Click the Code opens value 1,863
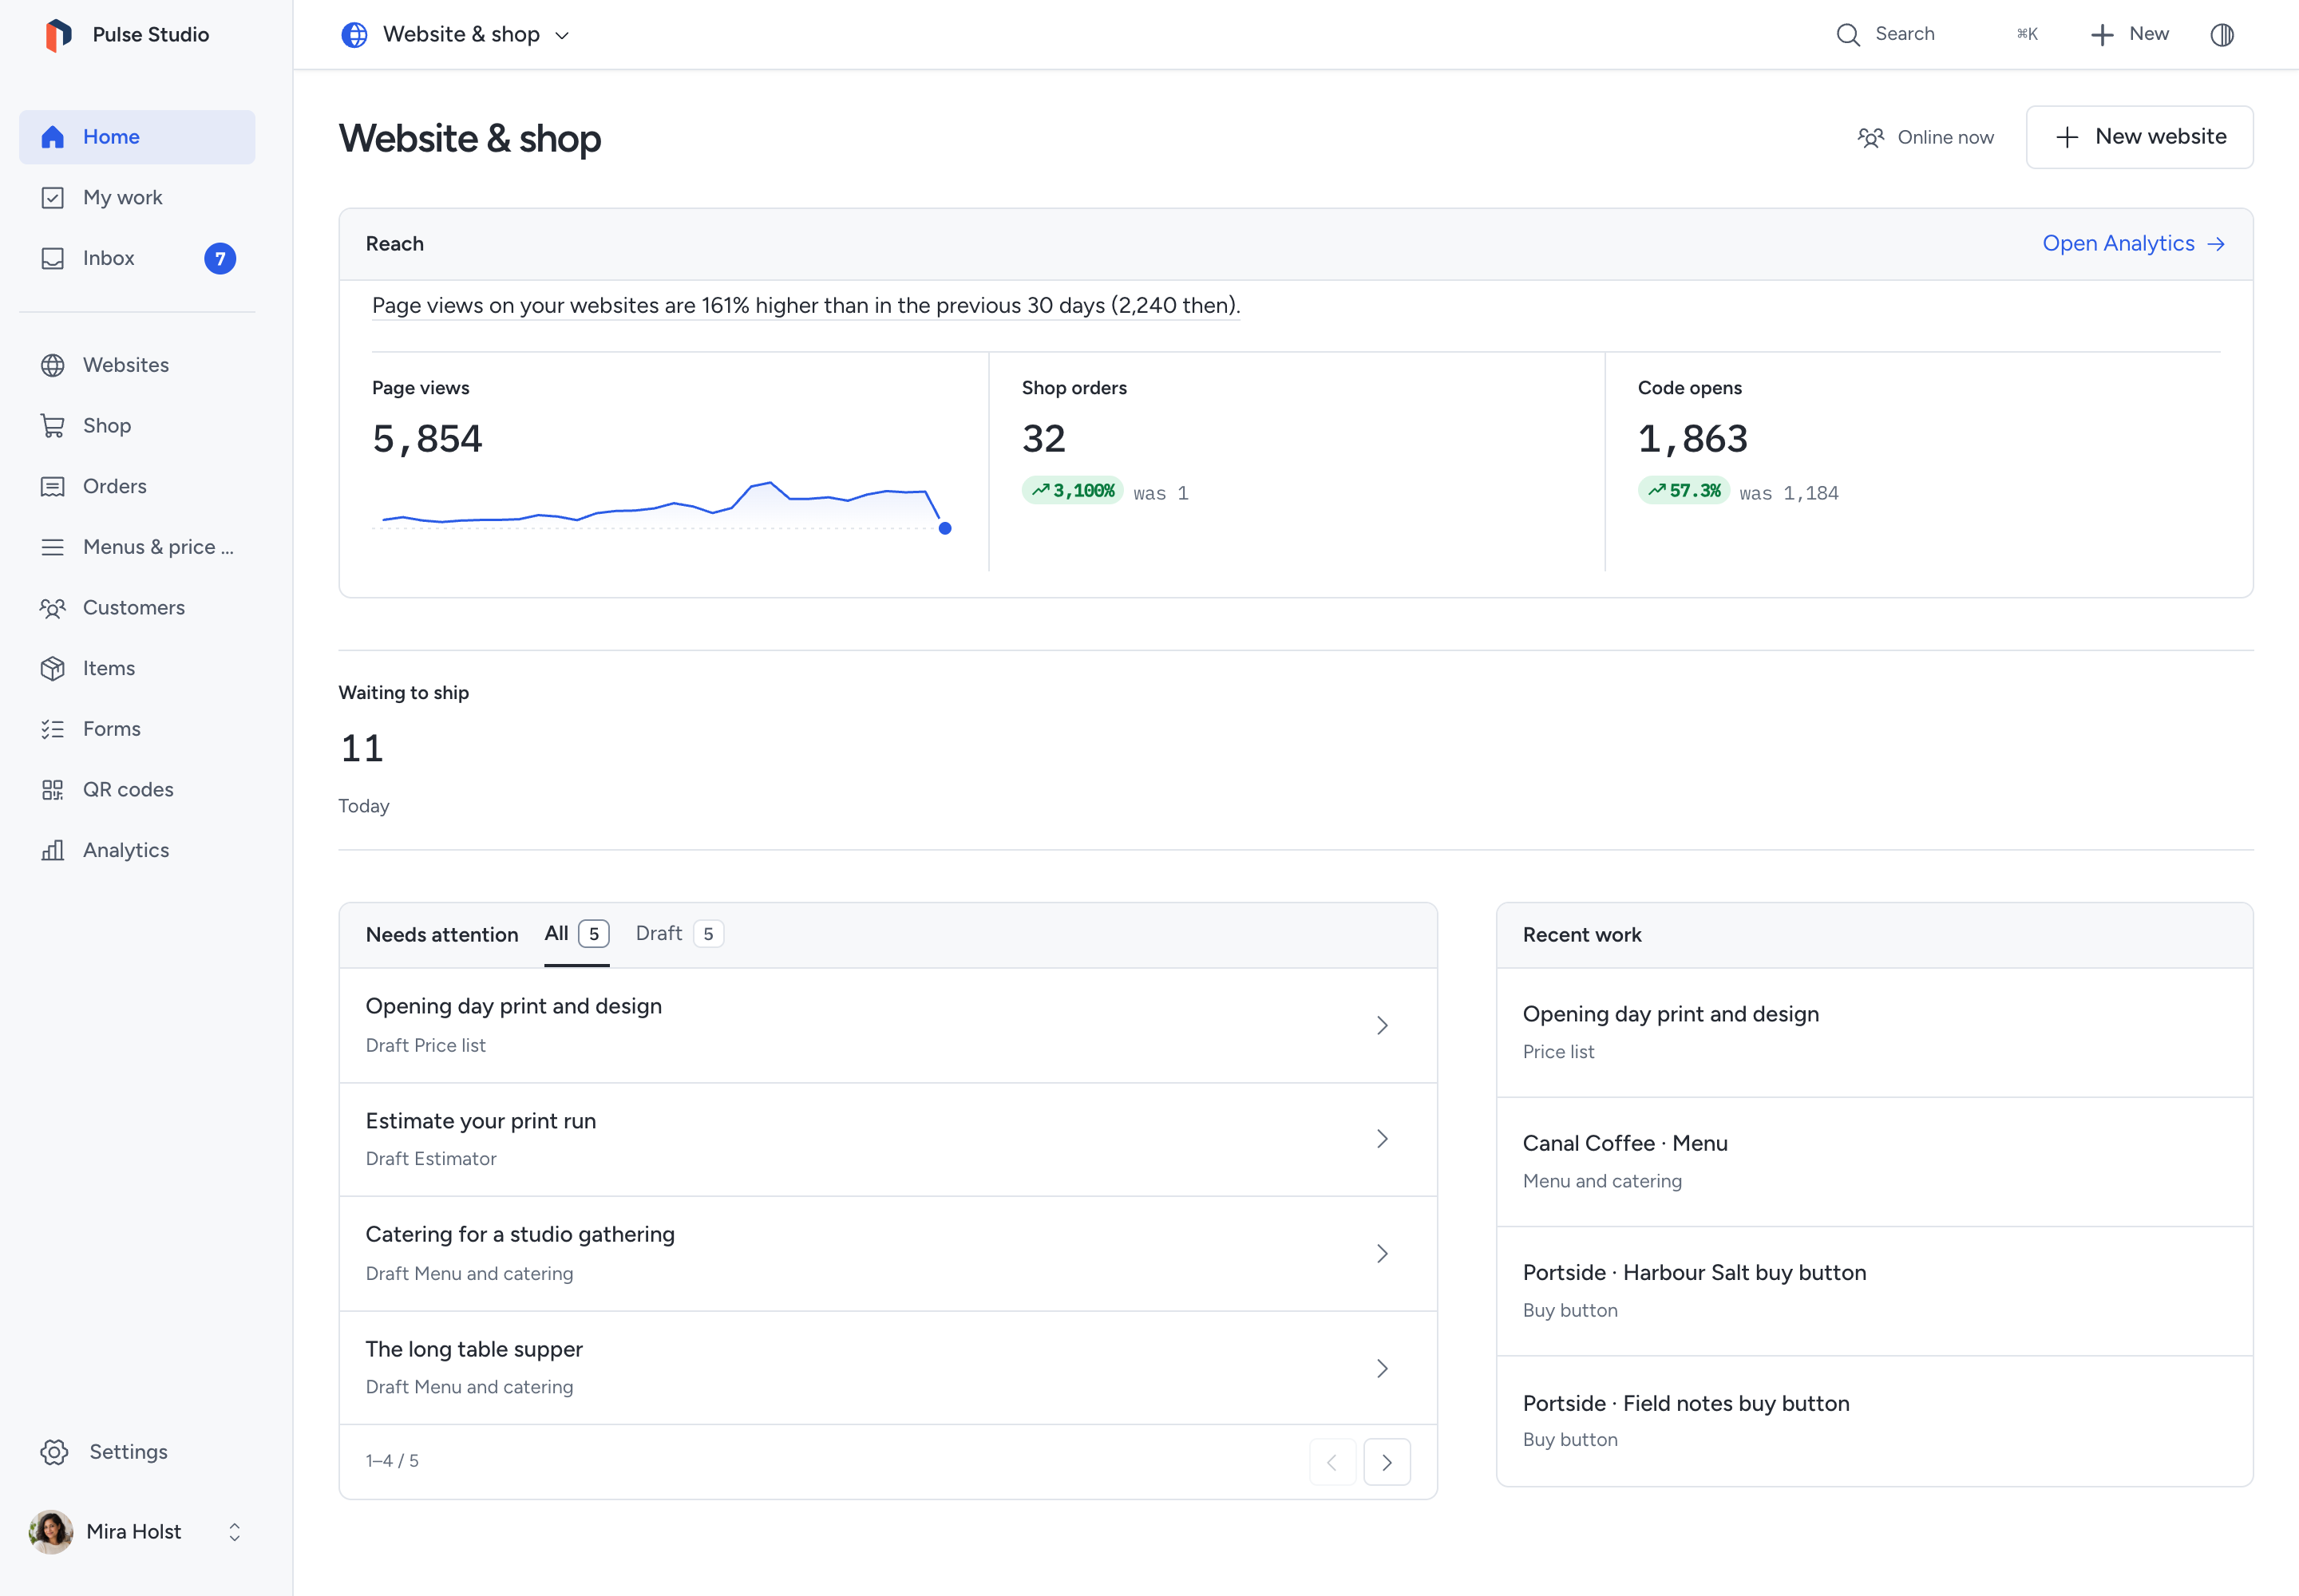2299x1596 pixels. pos(1693,439)
